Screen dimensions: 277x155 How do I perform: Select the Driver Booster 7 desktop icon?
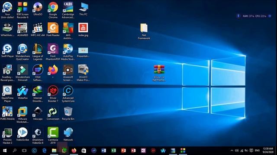coord(53,94)
